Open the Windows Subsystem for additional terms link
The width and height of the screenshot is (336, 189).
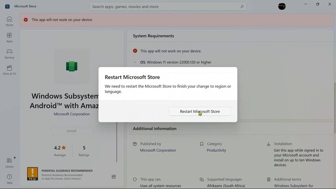tap(293, 186)
